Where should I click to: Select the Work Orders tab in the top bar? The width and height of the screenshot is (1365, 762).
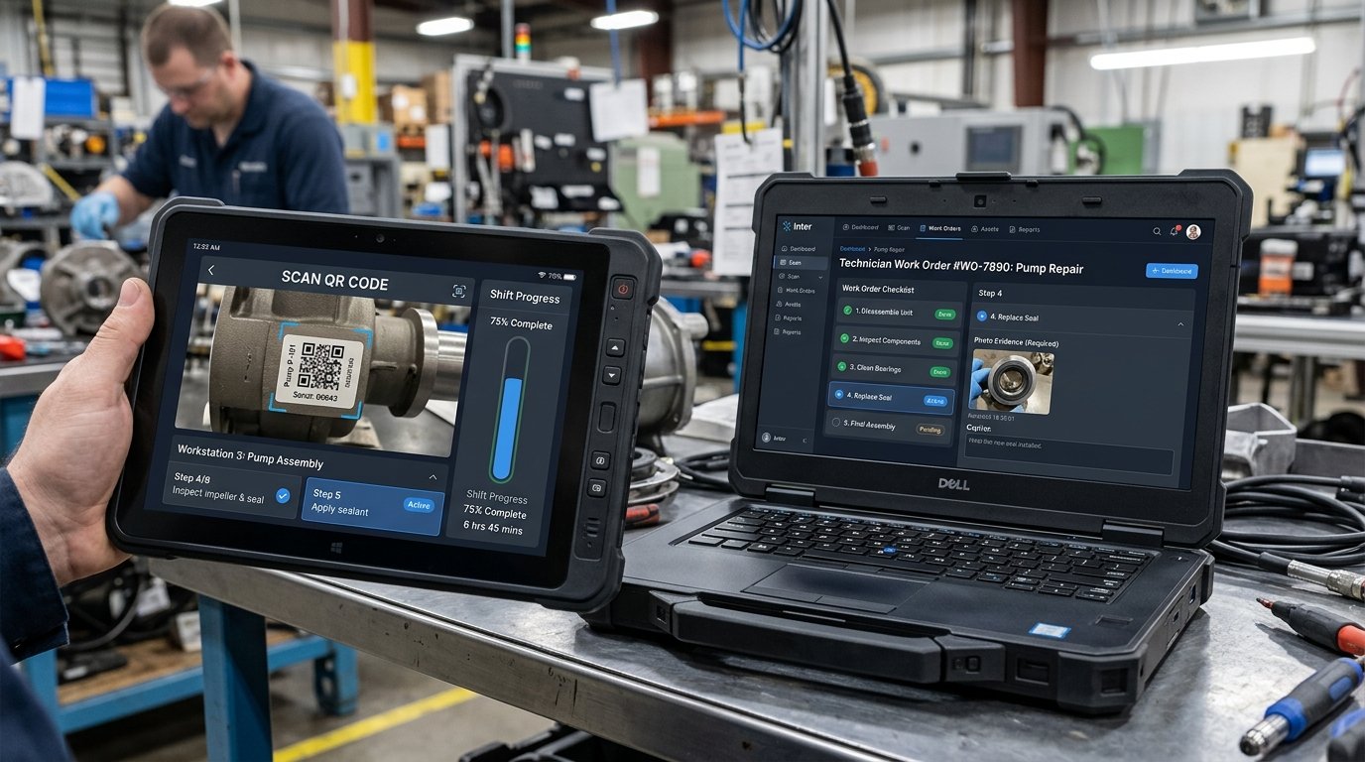(939, 229)
